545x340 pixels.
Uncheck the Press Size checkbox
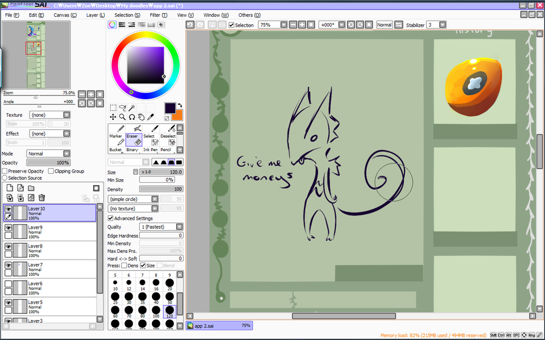tap(143, 266)
